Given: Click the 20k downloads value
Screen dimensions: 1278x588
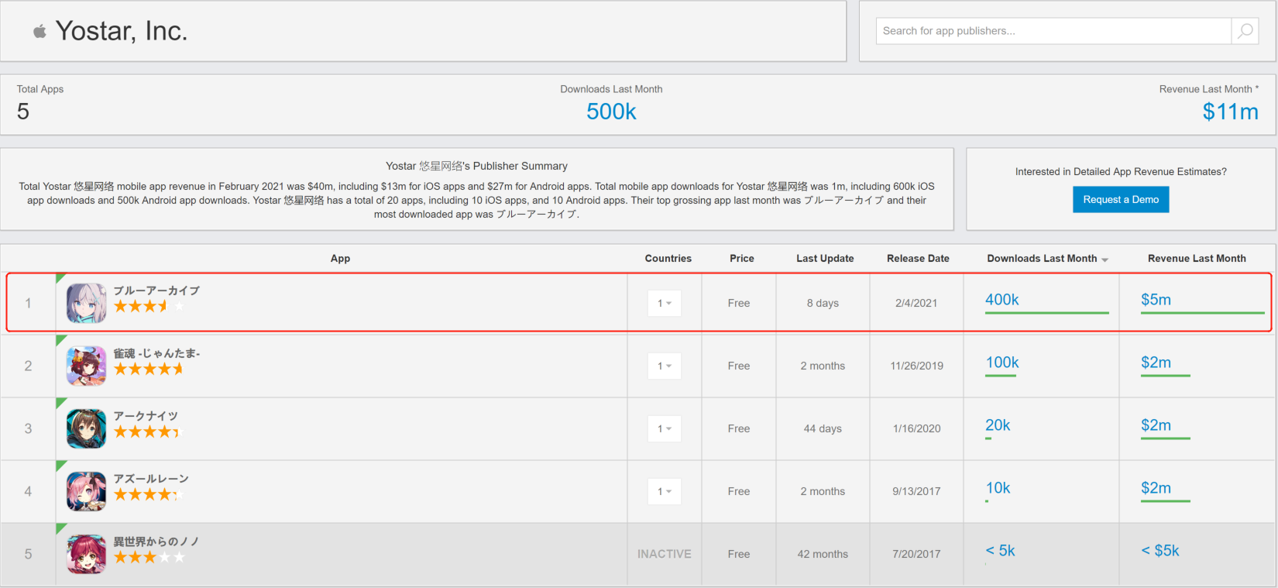Looking at the screenshot, I should pos(998,425).
